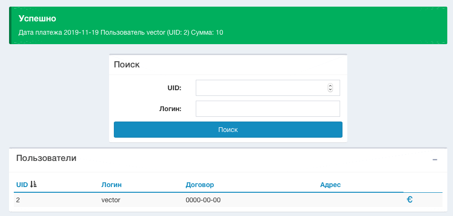Click the Пользователи panel title
The height and width of the screenshot is (216, 453).
(46, 158)
